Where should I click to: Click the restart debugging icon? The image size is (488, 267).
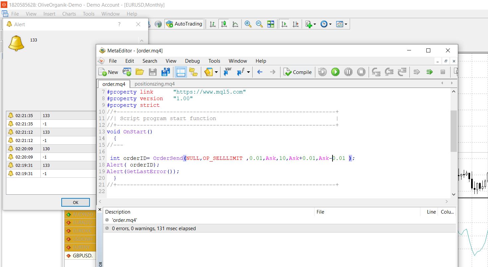[x=323, y=72]
